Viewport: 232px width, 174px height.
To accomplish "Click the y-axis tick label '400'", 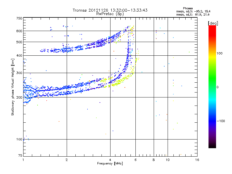I will (x=19, y=56).
